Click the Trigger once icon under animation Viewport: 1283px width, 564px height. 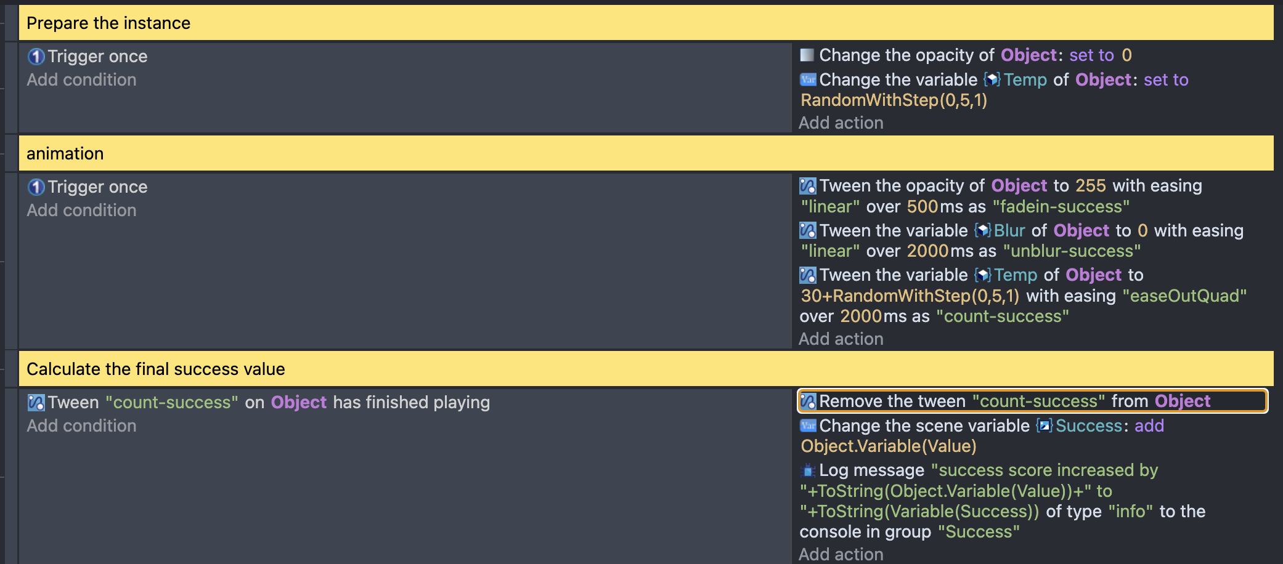click(36, 187)
